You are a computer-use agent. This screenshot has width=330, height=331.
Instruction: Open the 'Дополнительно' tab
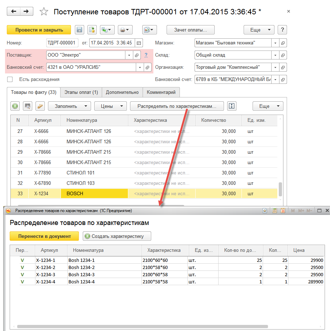(x=122, y=92)
